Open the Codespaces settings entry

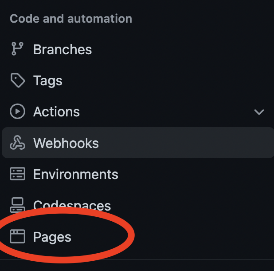click(x=72, y=205)
